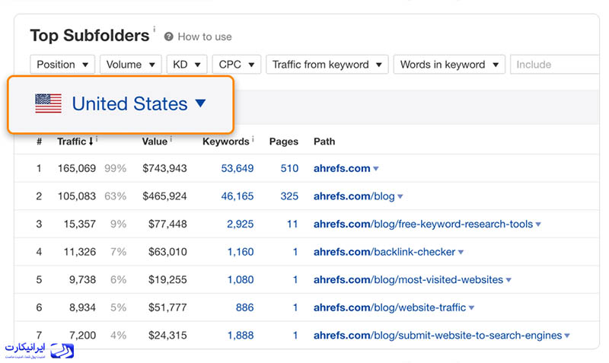The image size is (609, 363).
Task: Click the Traffic column sort arrow
Action: coord(91,142)
